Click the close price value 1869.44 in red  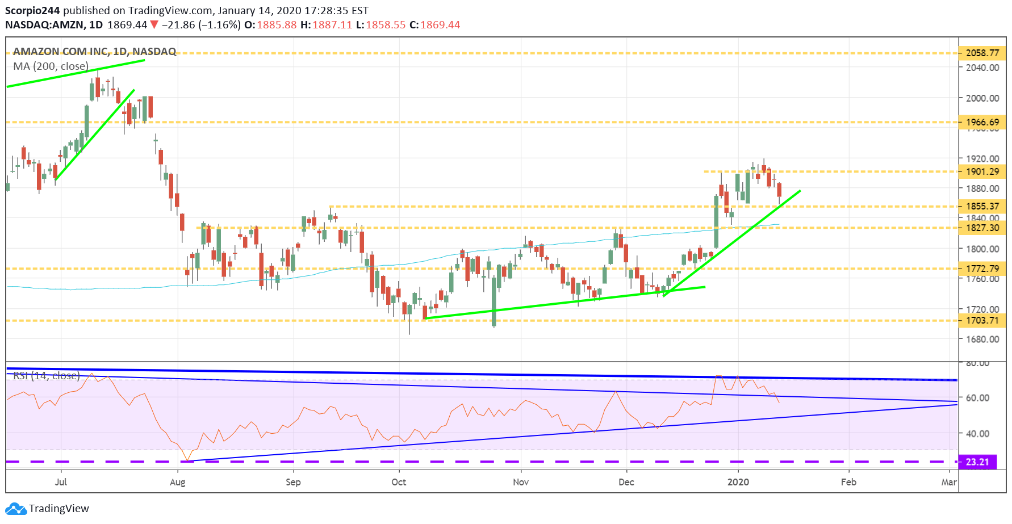tap(440, 25)
